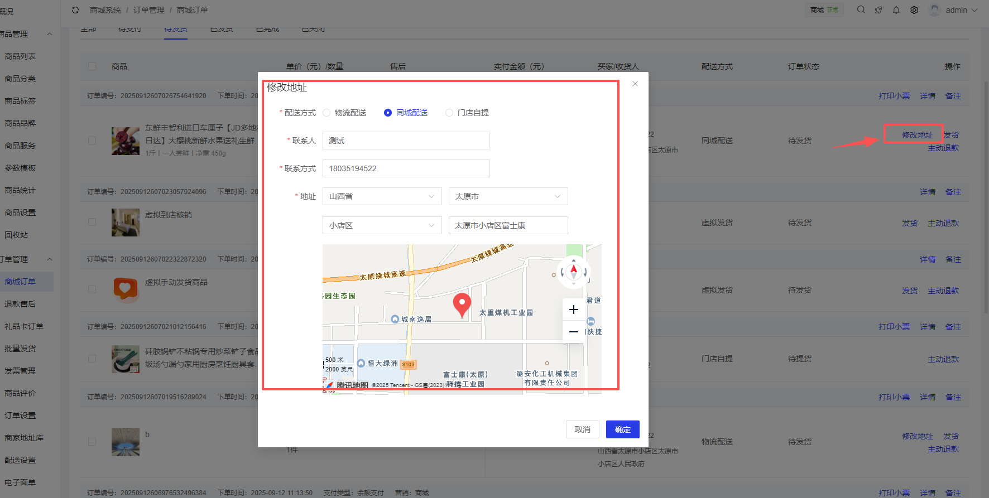This screenshot has width=989, height=498.
Task: Open the settings gear in header
Action: [914, 10]
